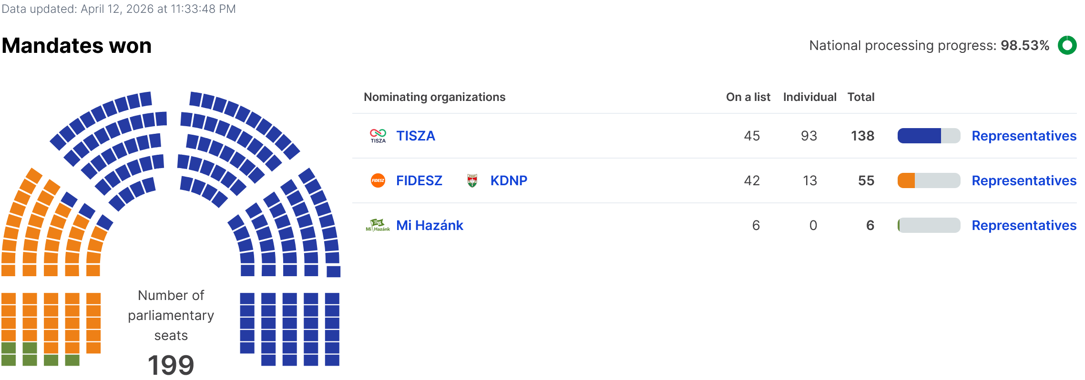View FIDESZ-KDNP Representatives list

(x=1024, y=180)
